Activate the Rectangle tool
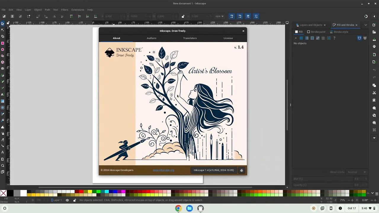 3,43
